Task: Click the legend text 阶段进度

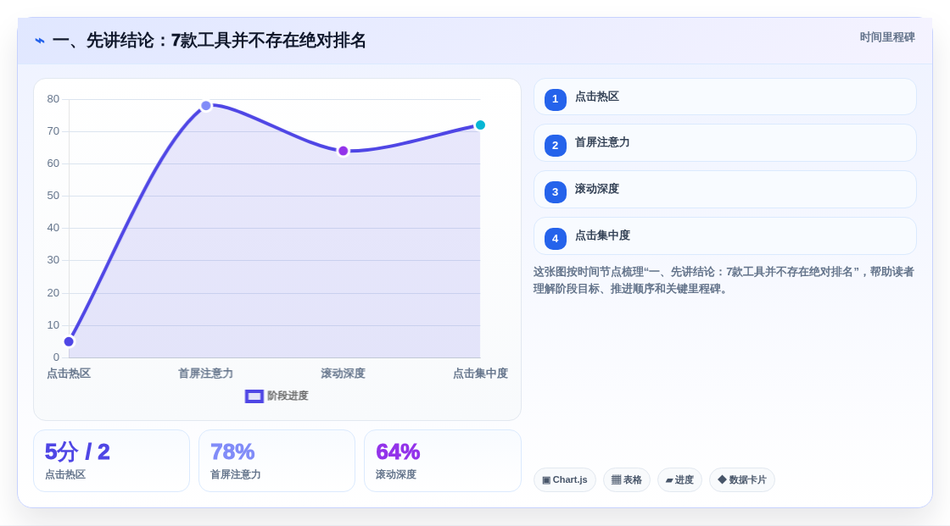Action: pyautogui.click(x=288, y=396)
